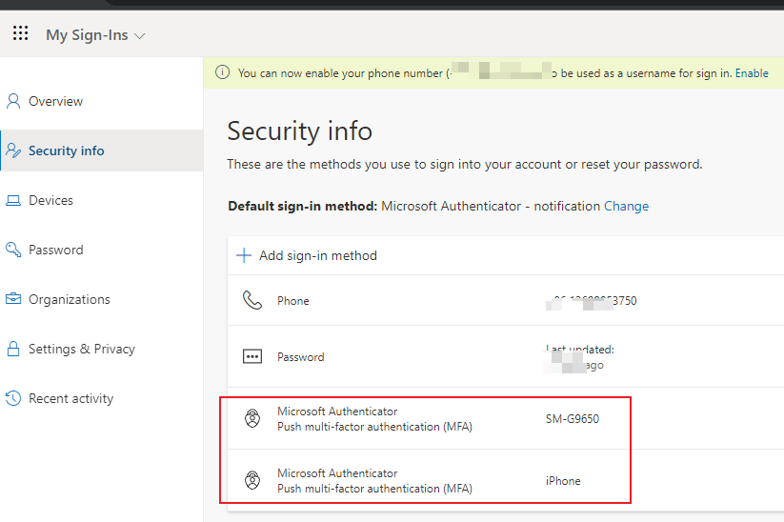The image size is (784, 522).
Task: Click the Password row dots icon
Action: point(252,356)
